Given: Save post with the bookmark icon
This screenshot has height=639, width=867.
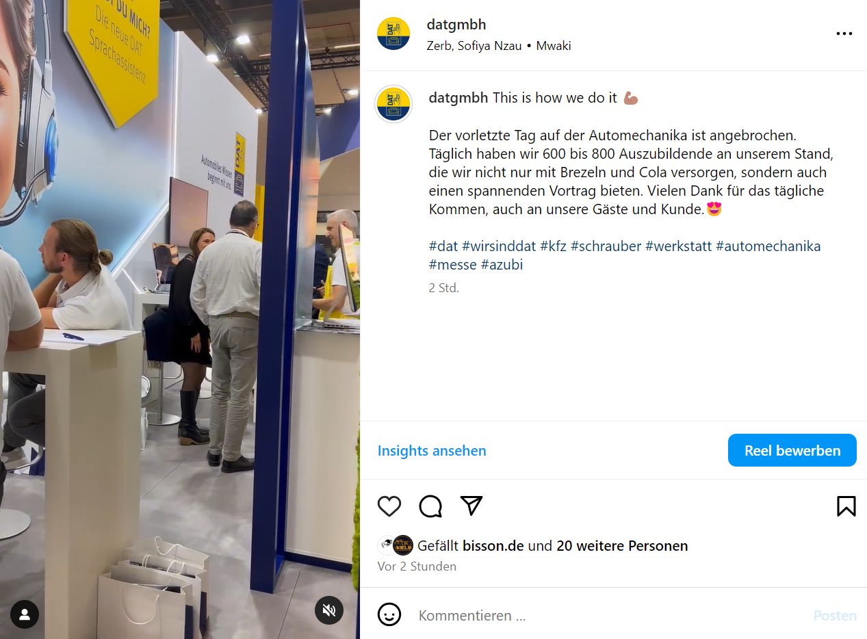Looking at the screenshot, I should (x=846, y=506).
